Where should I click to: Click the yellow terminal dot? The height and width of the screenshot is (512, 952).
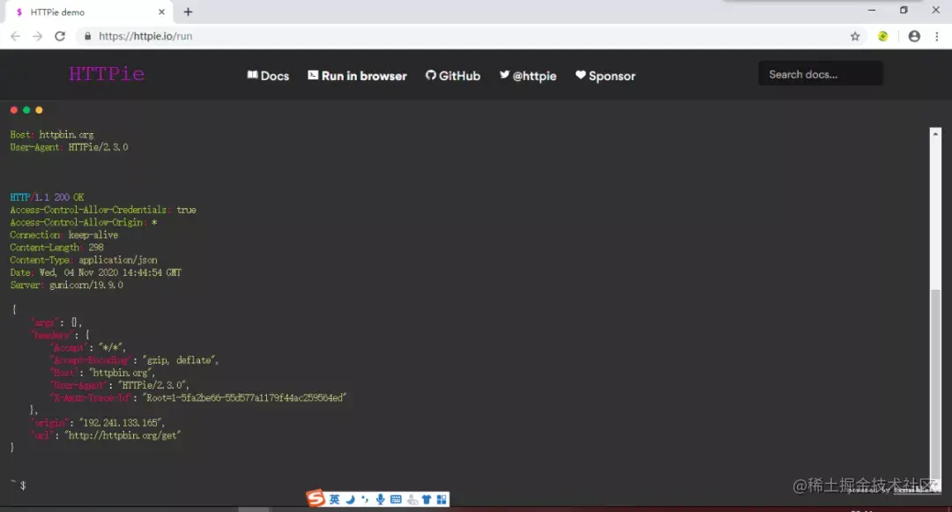pos(39,110)
